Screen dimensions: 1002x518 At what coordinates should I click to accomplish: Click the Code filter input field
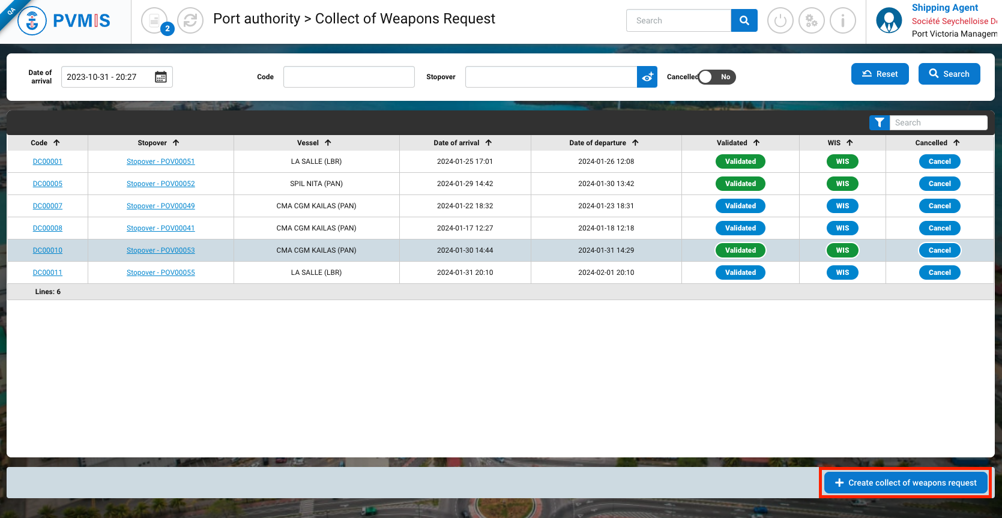349,77
